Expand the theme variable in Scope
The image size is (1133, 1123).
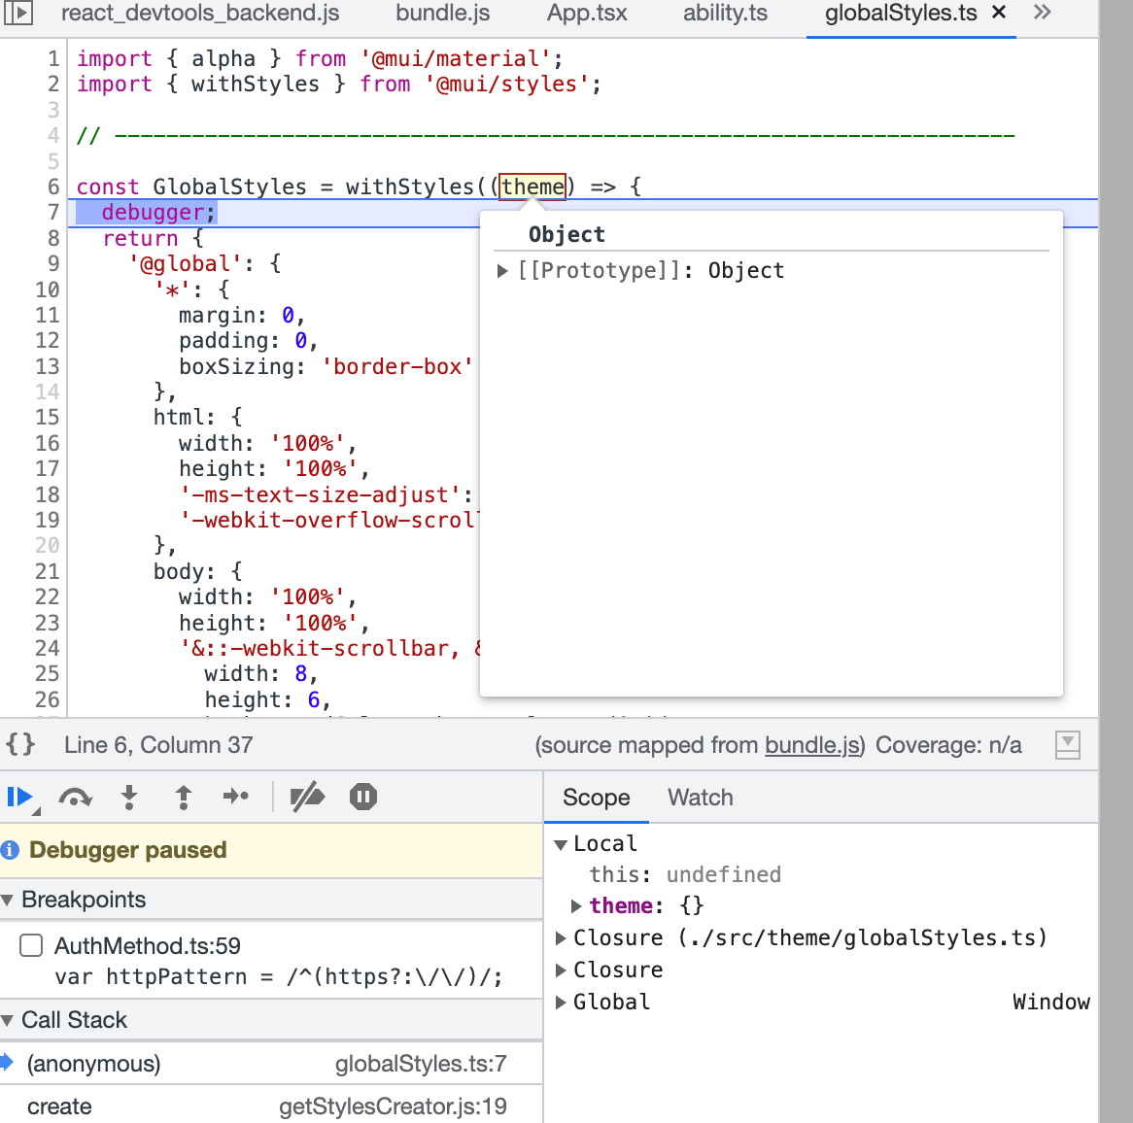coord(576,906)
